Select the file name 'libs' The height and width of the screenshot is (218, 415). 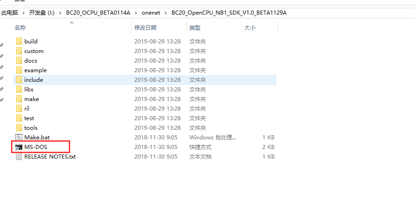point(29,89)
